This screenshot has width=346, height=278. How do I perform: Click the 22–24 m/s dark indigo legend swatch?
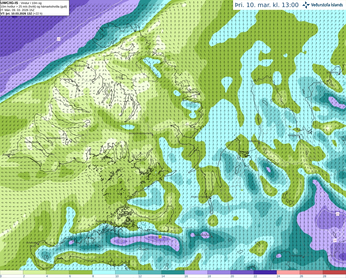265,272
